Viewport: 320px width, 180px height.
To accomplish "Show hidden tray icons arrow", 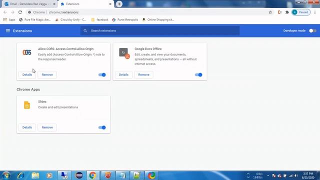I will tap(268, 175).
